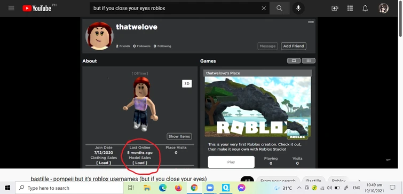Image resolution: width=403 pixels, height=194 pixels.
Task: Switch games to grid view icon
Action: (x=309, y=61)
